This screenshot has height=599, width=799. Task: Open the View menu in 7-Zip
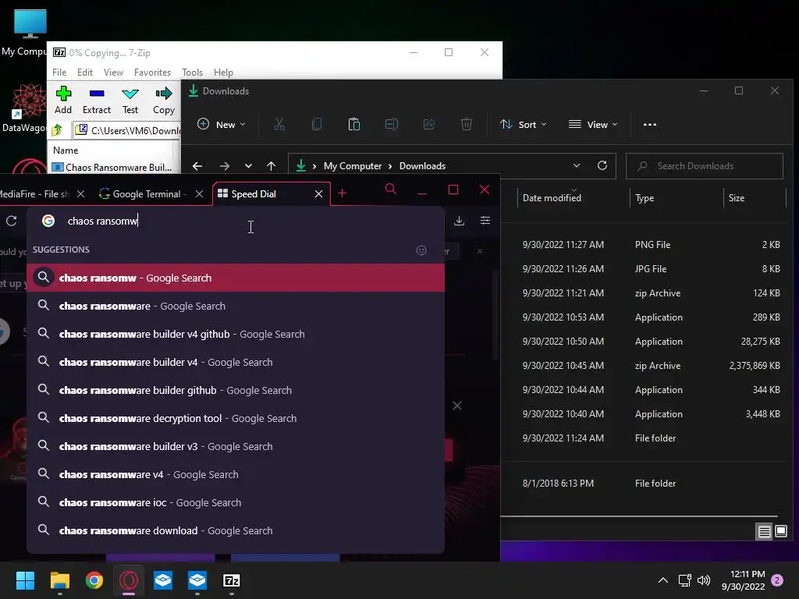pyautogui.click(x=113, y=73)
